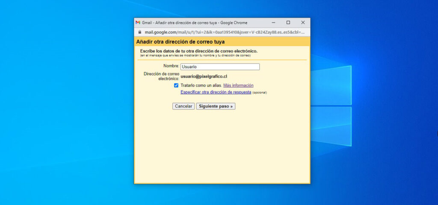Viewport: 438px width, 205px height.
Task: Close the Gmail popup window
Action: (303, 23)
